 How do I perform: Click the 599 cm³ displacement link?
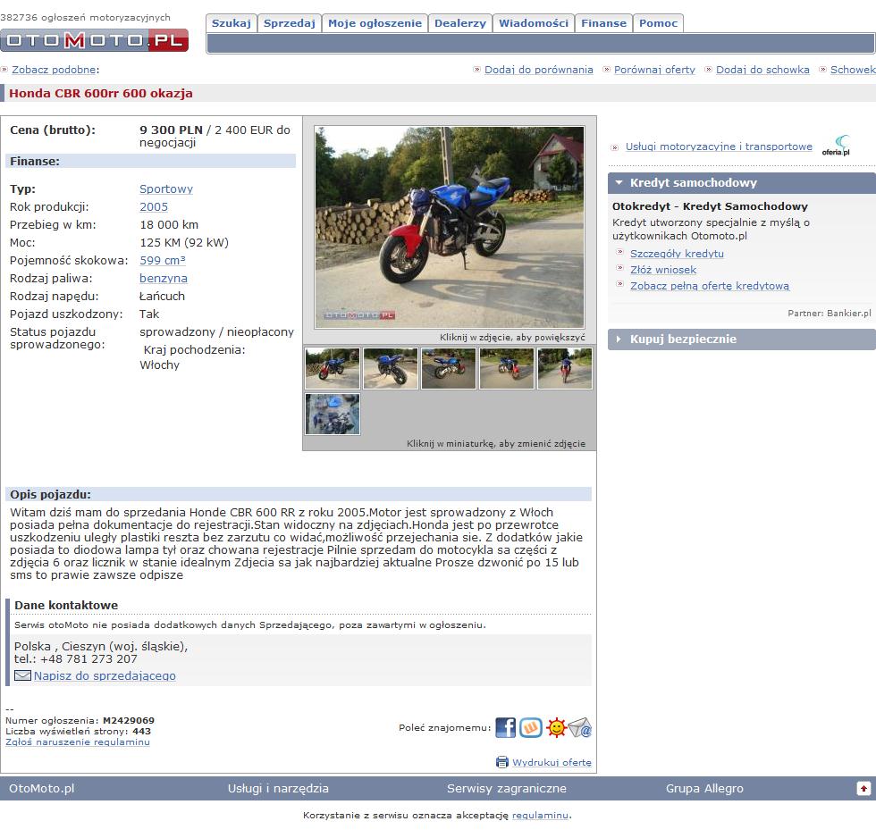tap(163, 260)
